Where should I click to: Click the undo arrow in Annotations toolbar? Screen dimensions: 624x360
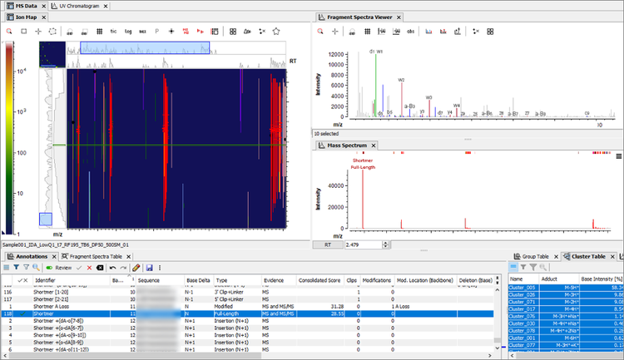point(112,268)
